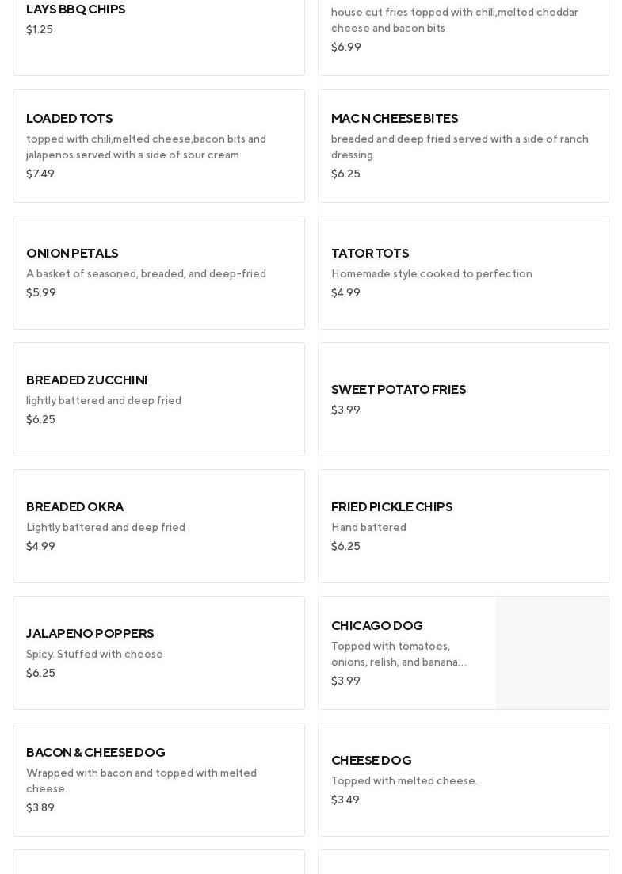
Task: Open the Loaded Tots menu item
Action: (158, 146)
